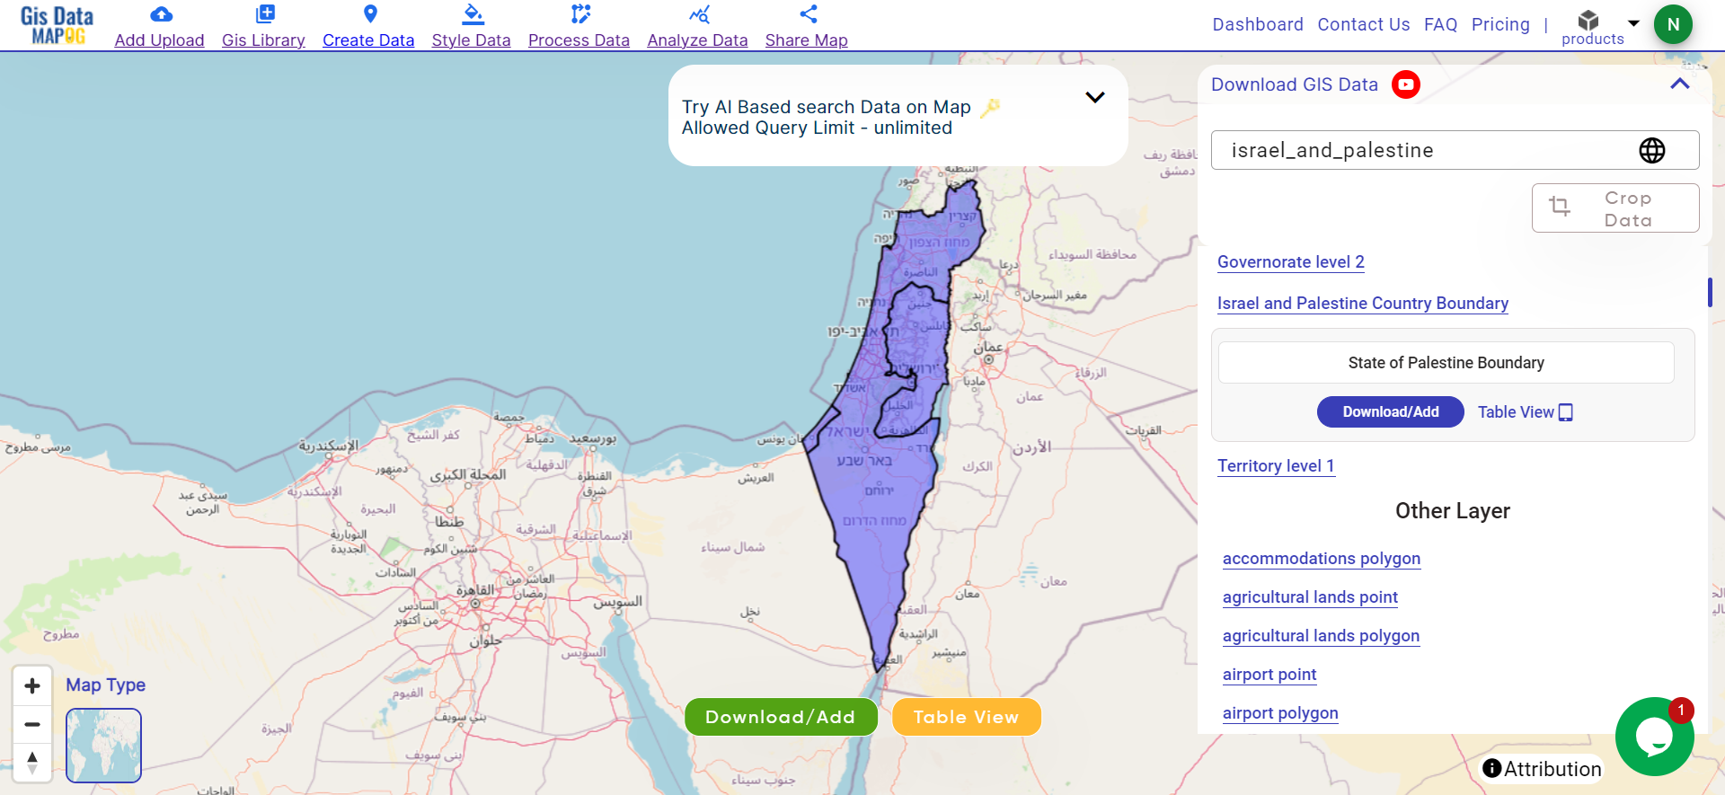
Task: Go to the Pricing page
Action: [1499, 24]
